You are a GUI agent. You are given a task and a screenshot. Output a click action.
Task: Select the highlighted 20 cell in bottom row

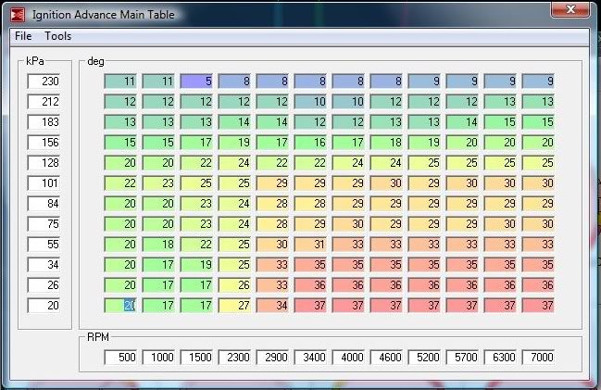coord(120,306)
